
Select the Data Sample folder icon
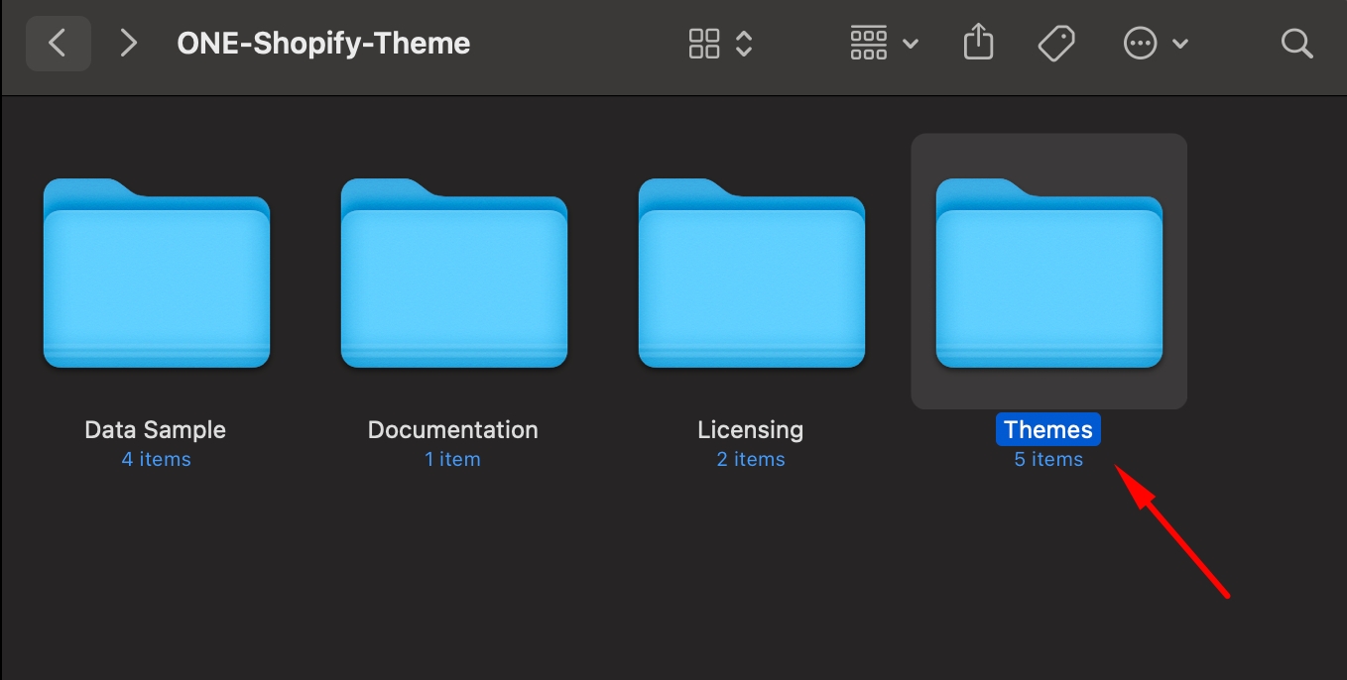(x=157, y=274)
